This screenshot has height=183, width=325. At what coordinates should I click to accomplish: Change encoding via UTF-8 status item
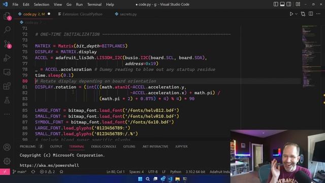tap(153, 172)
